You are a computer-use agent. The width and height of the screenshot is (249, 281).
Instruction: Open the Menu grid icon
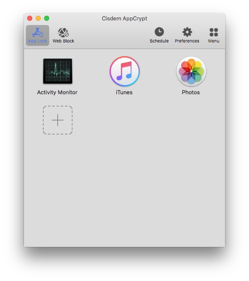[213, 35]
